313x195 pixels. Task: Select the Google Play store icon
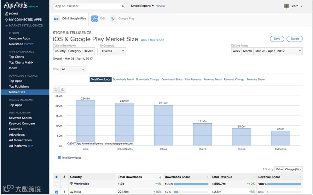pyautogui.click(x=113, y=19)
